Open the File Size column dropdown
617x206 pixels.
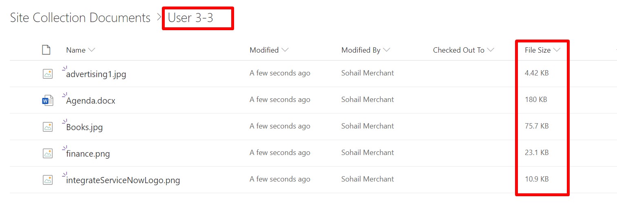557,50
